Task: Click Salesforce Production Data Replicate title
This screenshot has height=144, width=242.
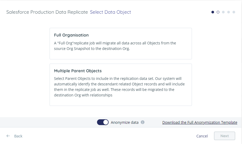Action: tap(47, 12)
